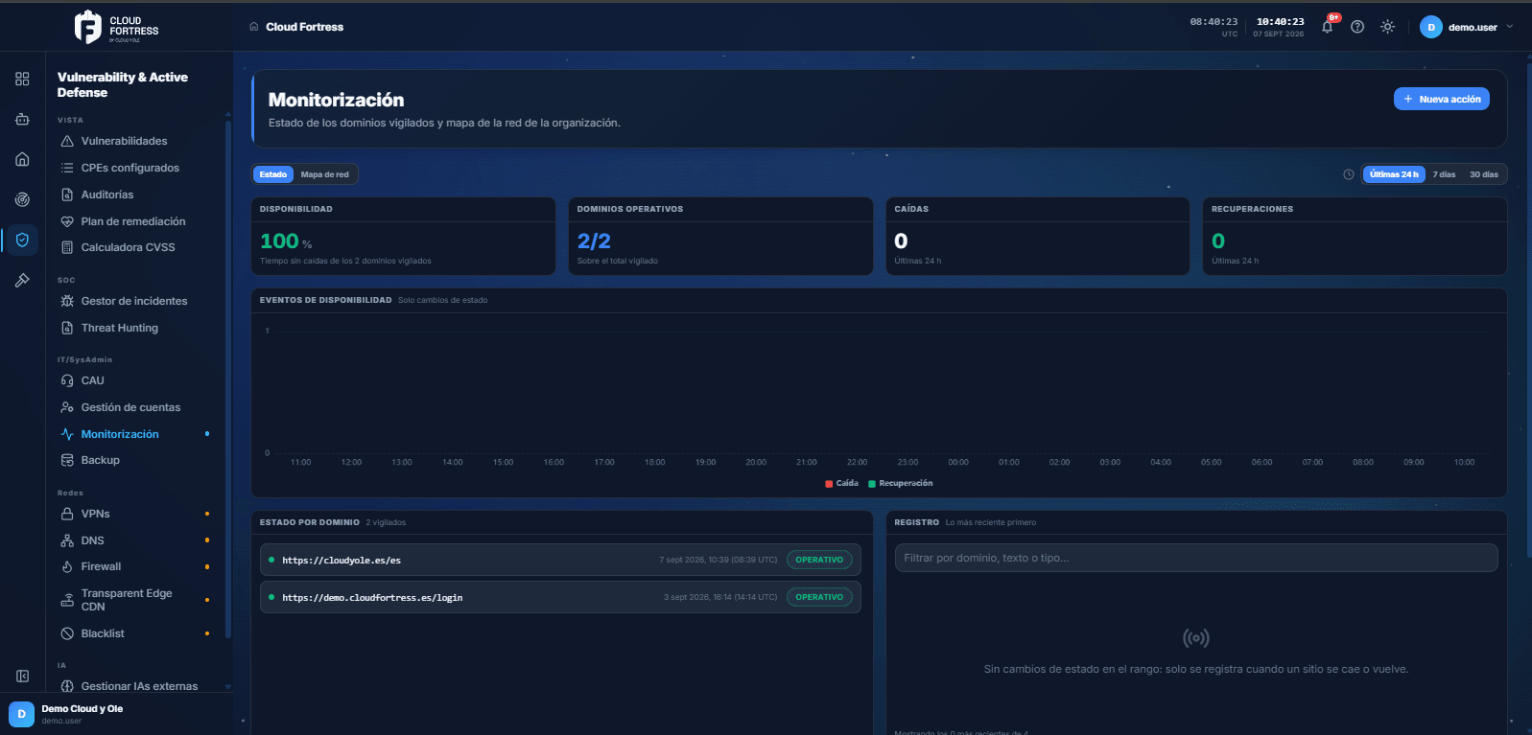The width and height of the screenshot is (1532, 735).
Task: Open the dashboard grid icon in left rail
Action: tap(22, 79)
